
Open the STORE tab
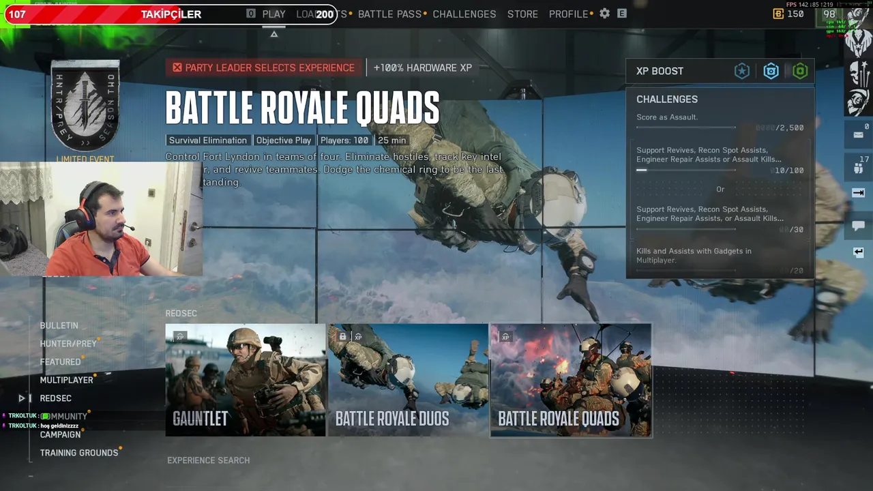point(522,14)
